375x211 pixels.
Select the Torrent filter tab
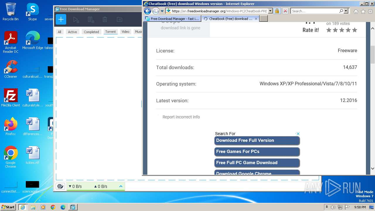110,32
